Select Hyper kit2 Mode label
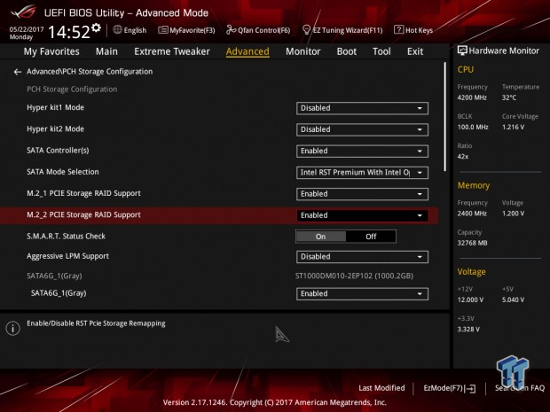This screenshot has height=412, width=550. pos(55,129)
